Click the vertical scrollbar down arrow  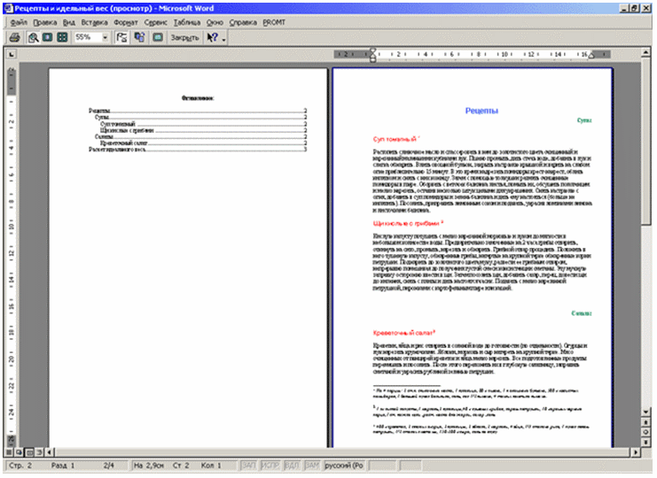[645, 412]
